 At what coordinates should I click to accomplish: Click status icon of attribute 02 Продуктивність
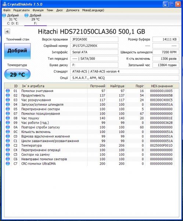click(x=8, y=95)
